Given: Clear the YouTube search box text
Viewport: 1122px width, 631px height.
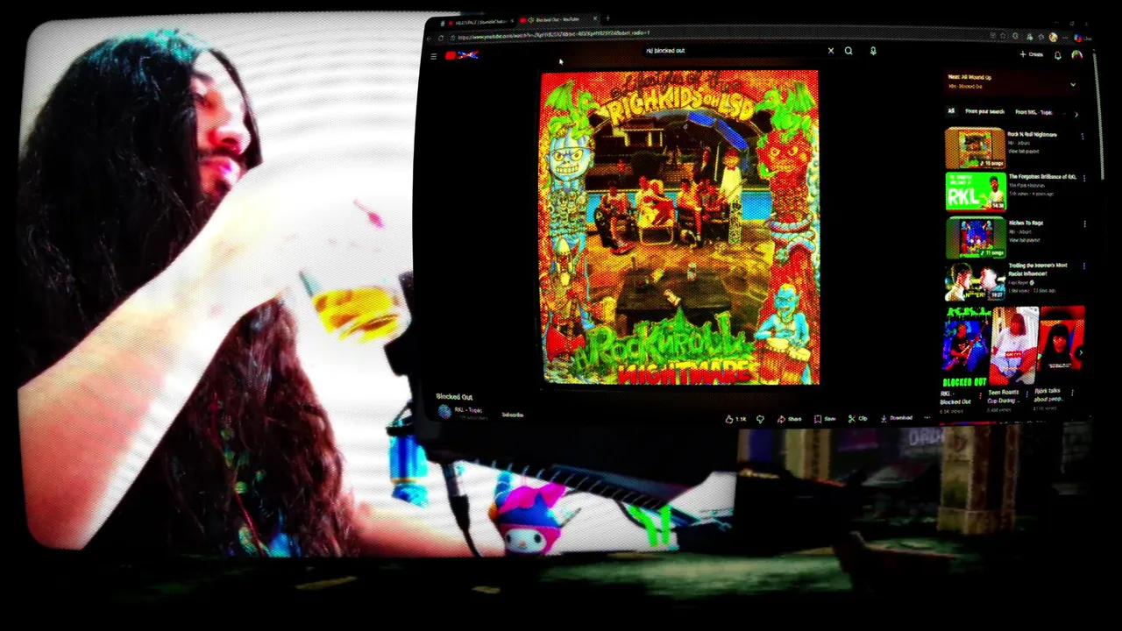Looking at the screenshot, I should pyautogui.click(x=831, y=51).
